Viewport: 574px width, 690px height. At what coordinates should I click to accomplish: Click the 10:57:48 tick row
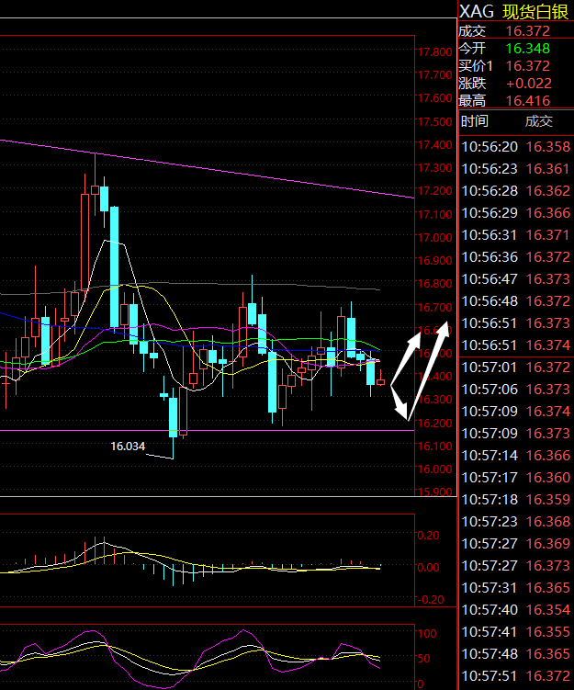516,653
